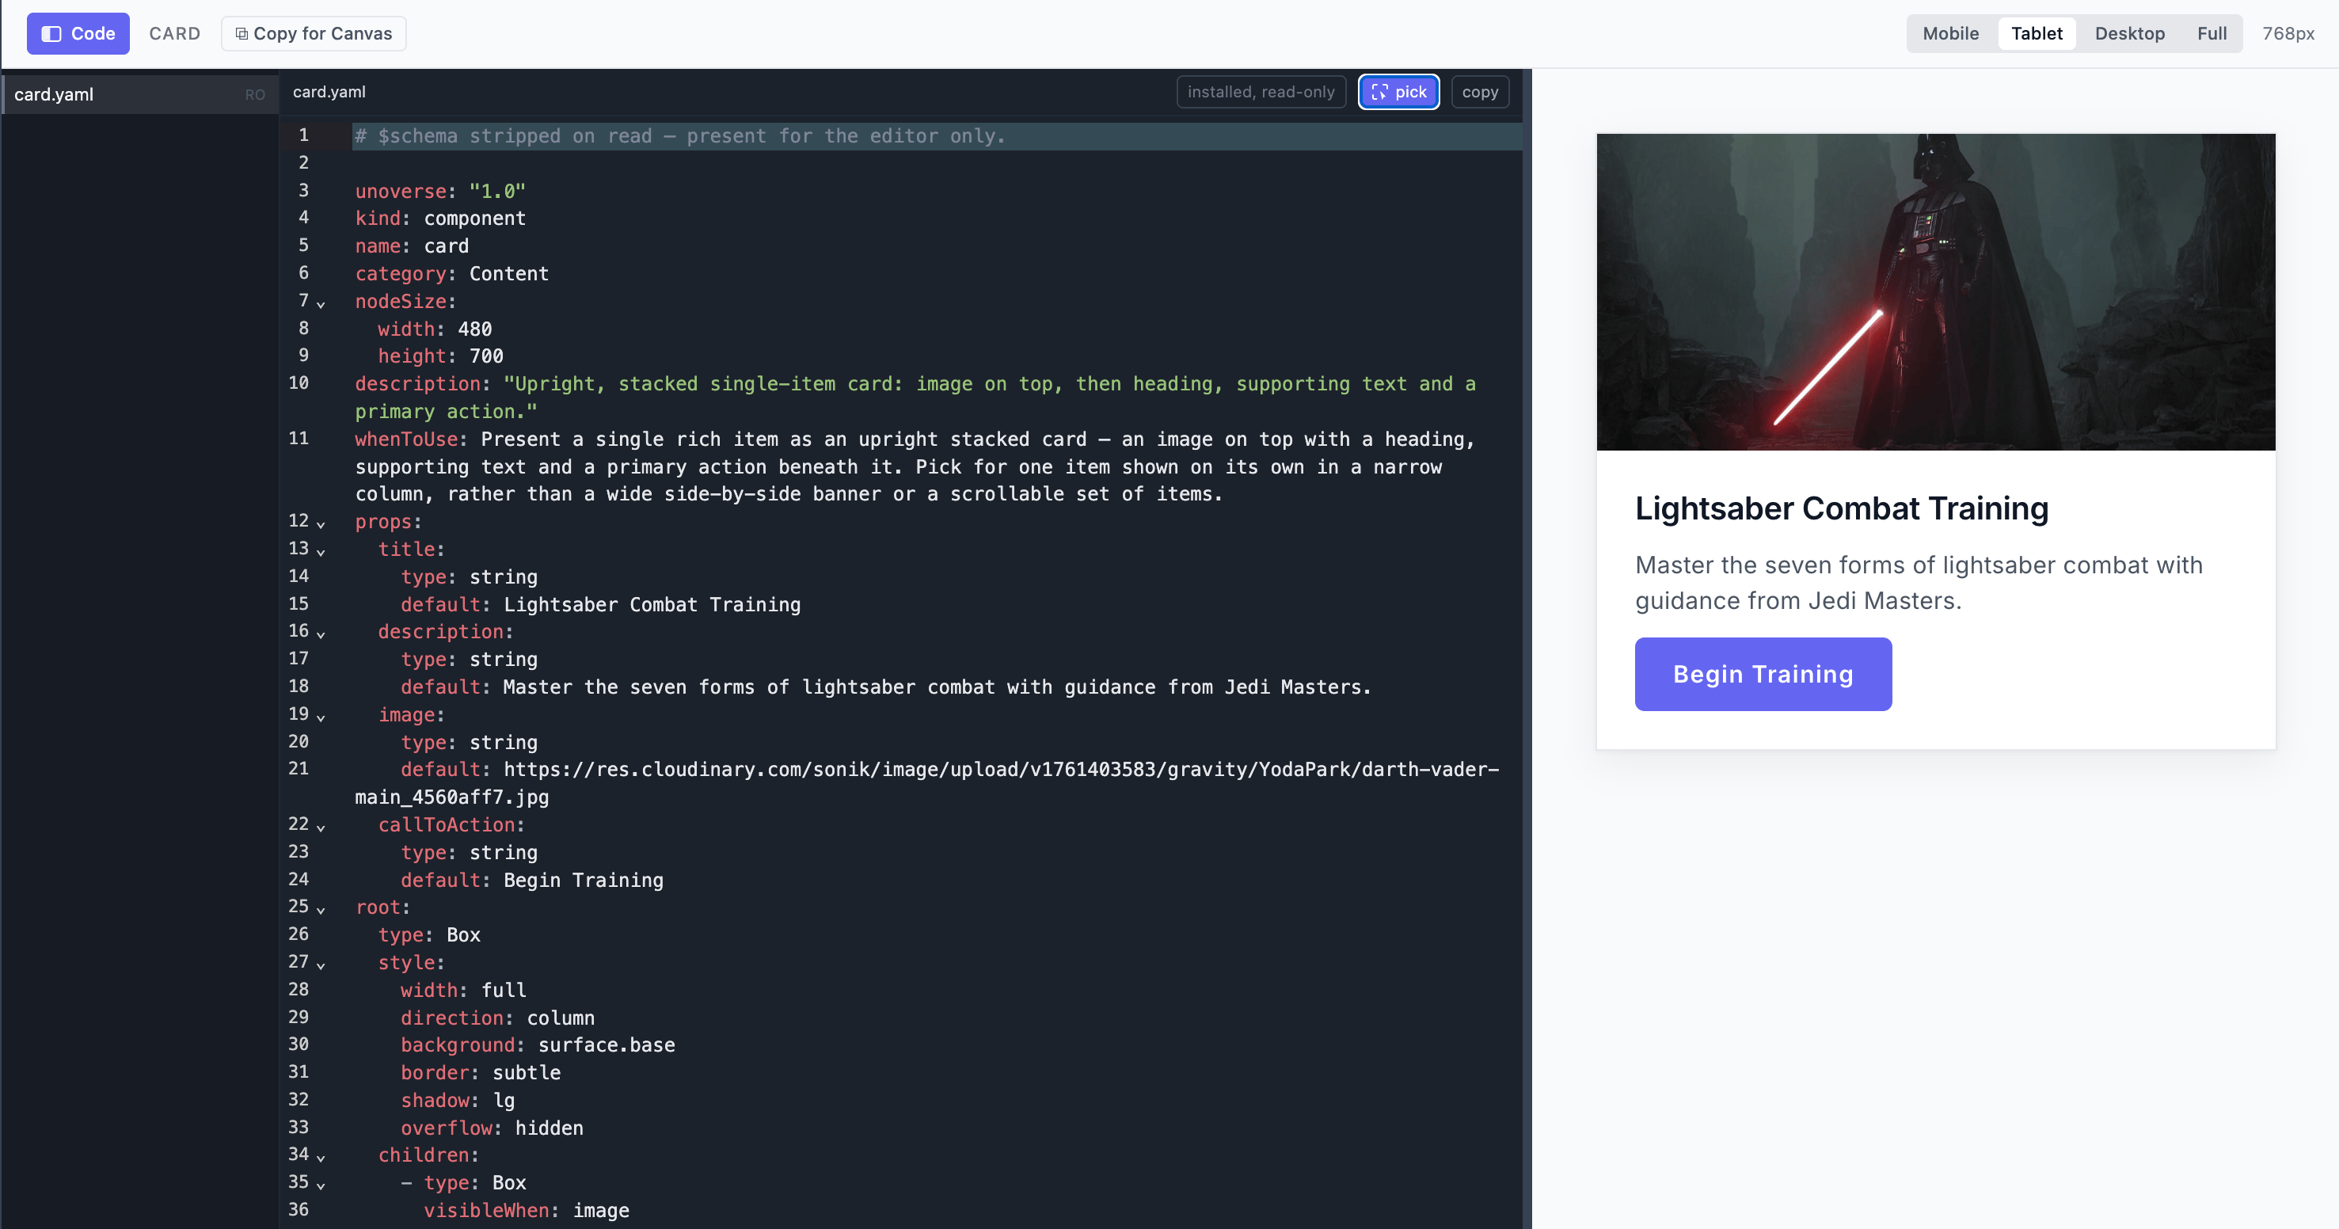Click the Darth Vader card image
The width and height of the screenshot is (2339, 1229).
(1936, 291)
